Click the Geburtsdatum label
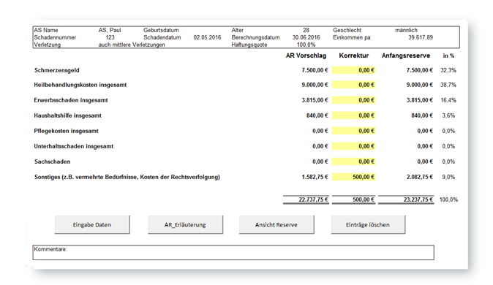The width and height of the screenshot is (493, 285). click(x=161, y=30)
